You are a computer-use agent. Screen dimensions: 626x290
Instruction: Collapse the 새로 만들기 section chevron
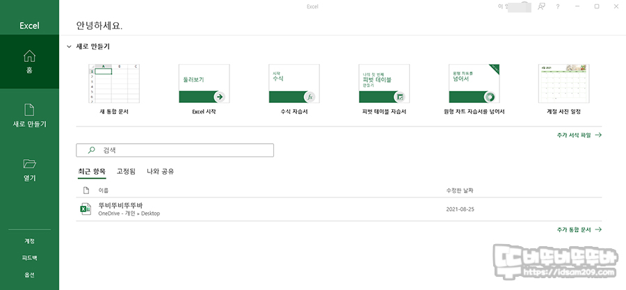pos(69,47)
